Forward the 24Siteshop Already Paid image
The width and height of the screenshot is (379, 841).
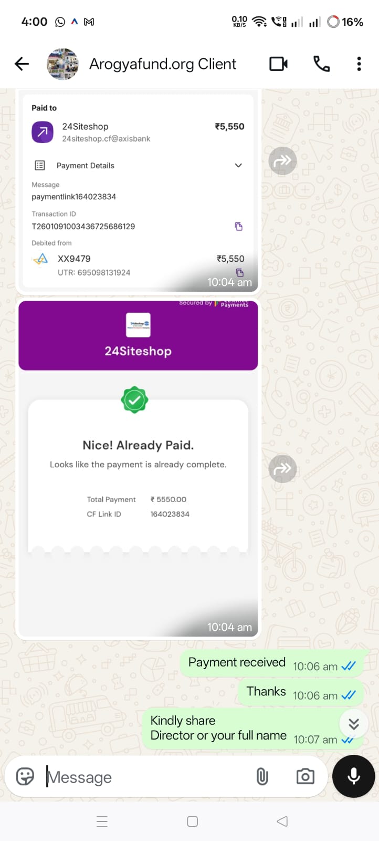[x=282, y=468]
